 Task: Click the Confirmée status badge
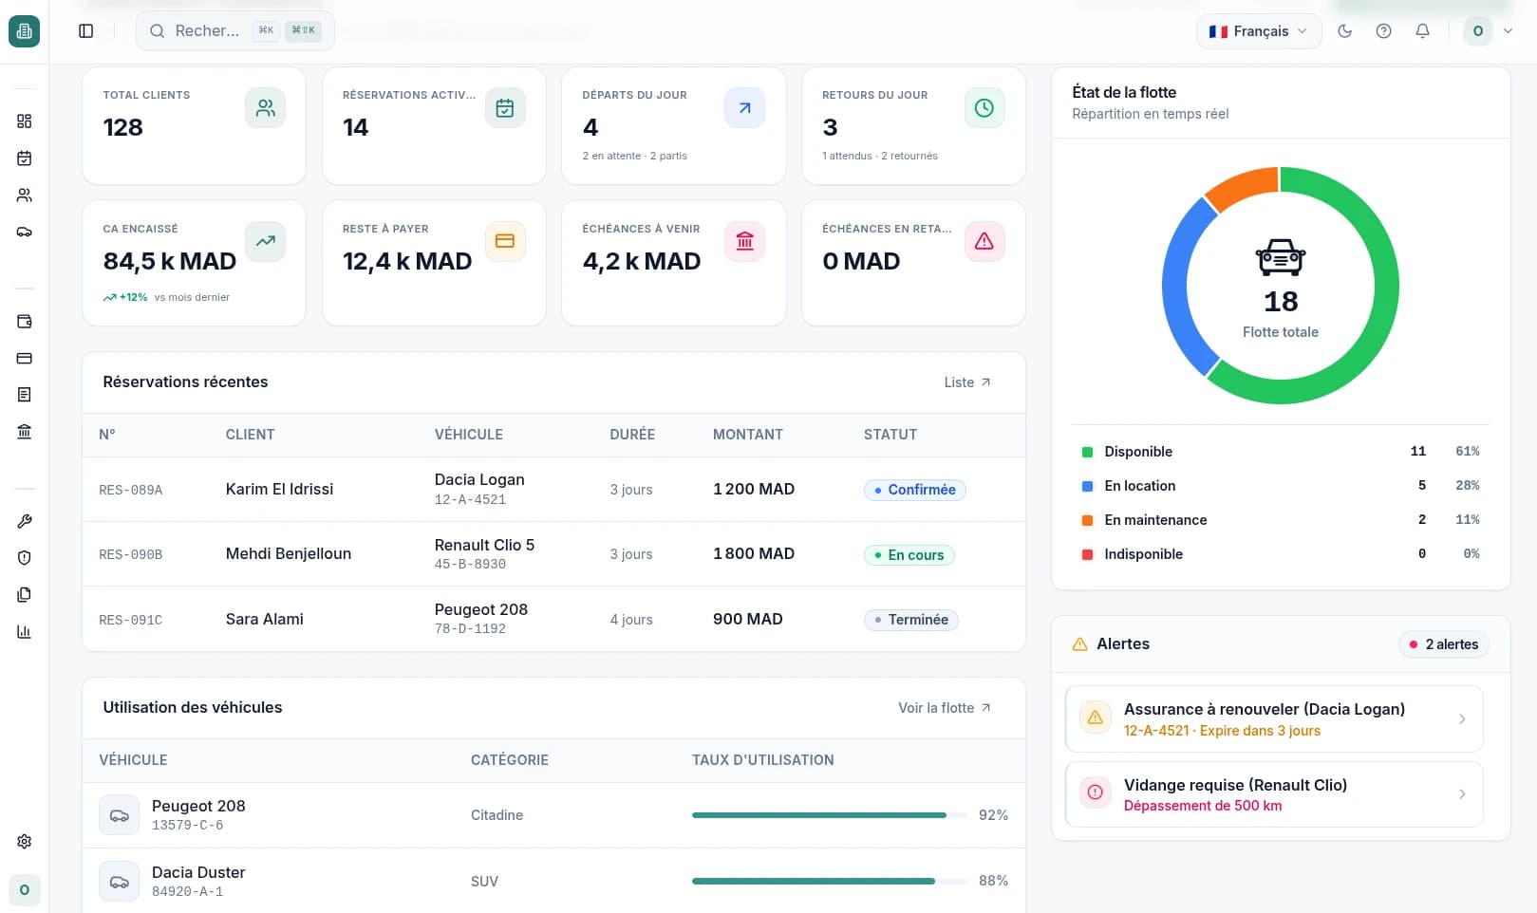915,490
